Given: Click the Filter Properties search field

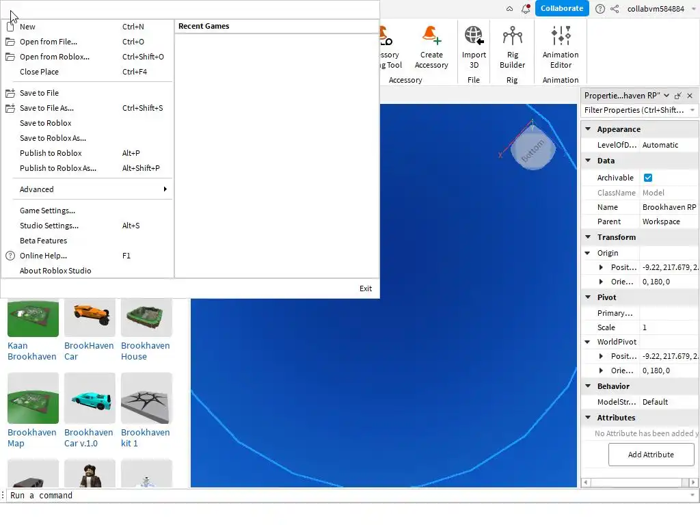Looking at the screenshot, I should click(634, 110).
